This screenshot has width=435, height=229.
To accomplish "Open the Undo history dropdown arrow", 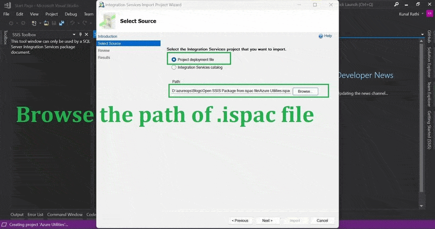I will pyautogui.click(x=78, y=23).
